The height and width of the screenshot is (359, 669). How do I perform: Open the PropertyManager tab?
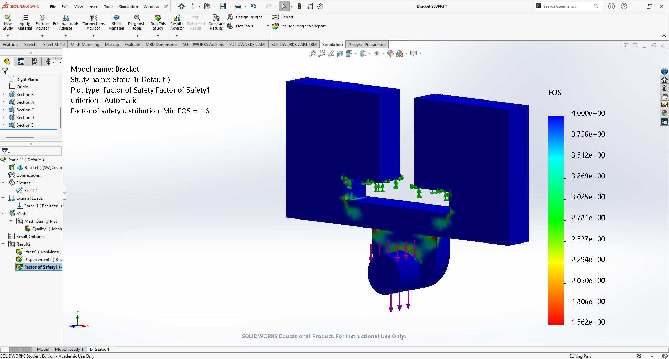pyautogui.click(x=21, y=62)
